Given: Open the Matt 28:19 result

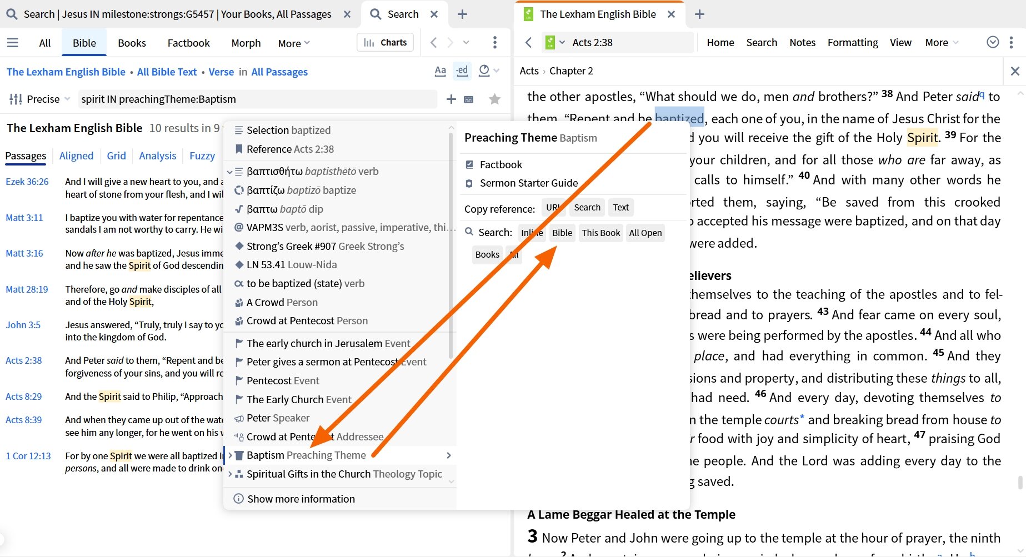Looking at the screenshot, I should (x=27, y=289).
